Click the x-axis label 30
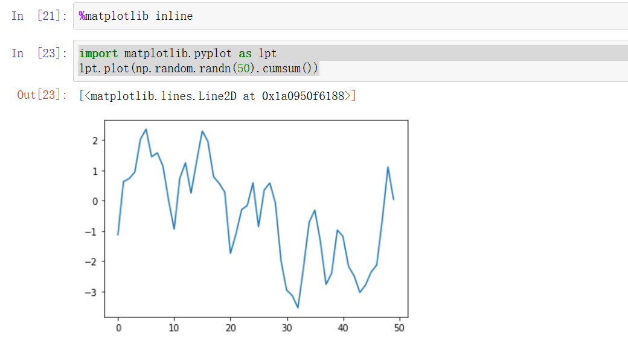628x341 pixels. tap(287, 328)
